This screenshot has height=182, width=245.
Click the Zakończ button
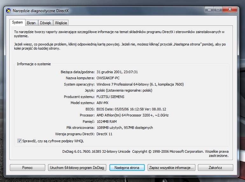tap(215, 168)
